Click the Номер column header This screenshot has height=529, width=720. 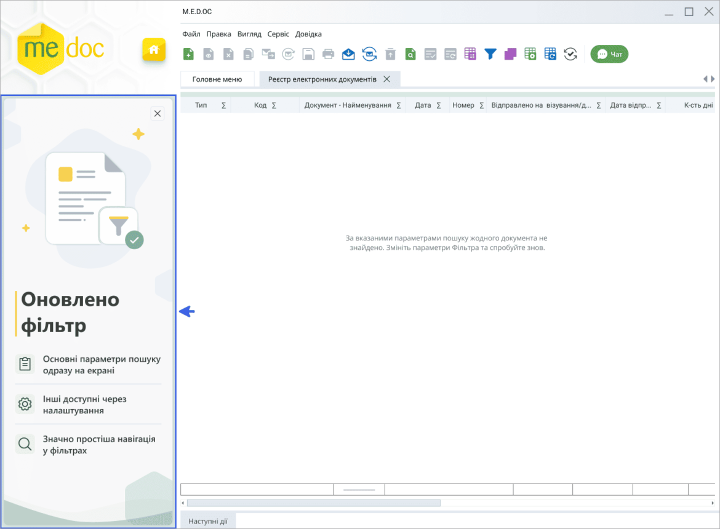click(463, 105)
